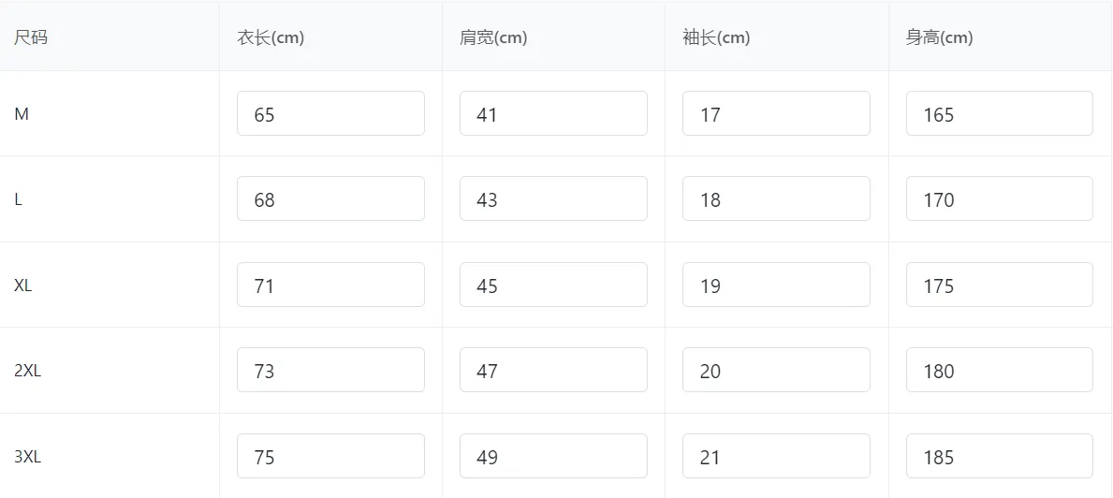This screenshot has height=498, width=1113.
Task: Select the L row 肩宽 input showing 43
Action: [553, 198]
